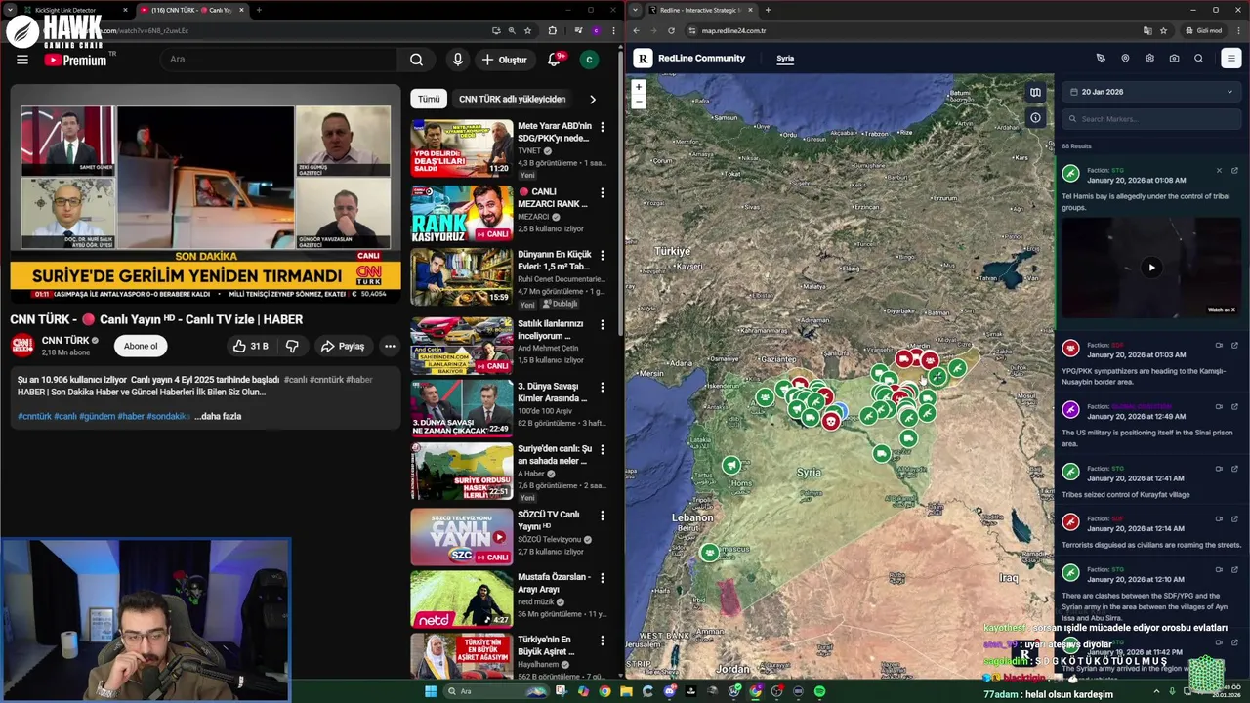Image resolution: width=1250 pixels, height=703 pixels.
Task: Close the Tel Hamis event card
Action: [x=1219, y=170]
